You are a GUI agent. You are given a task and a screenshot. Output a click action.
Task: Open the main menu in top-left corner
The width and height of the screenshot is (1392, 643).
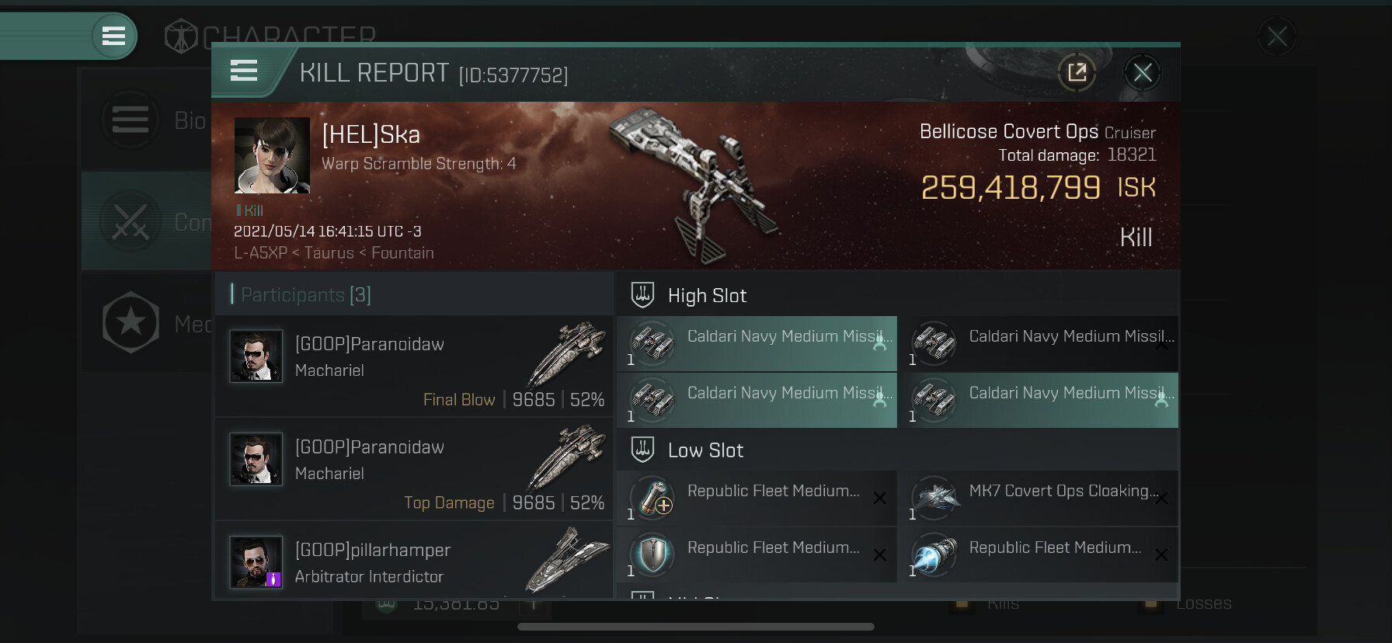coord(113,36)
